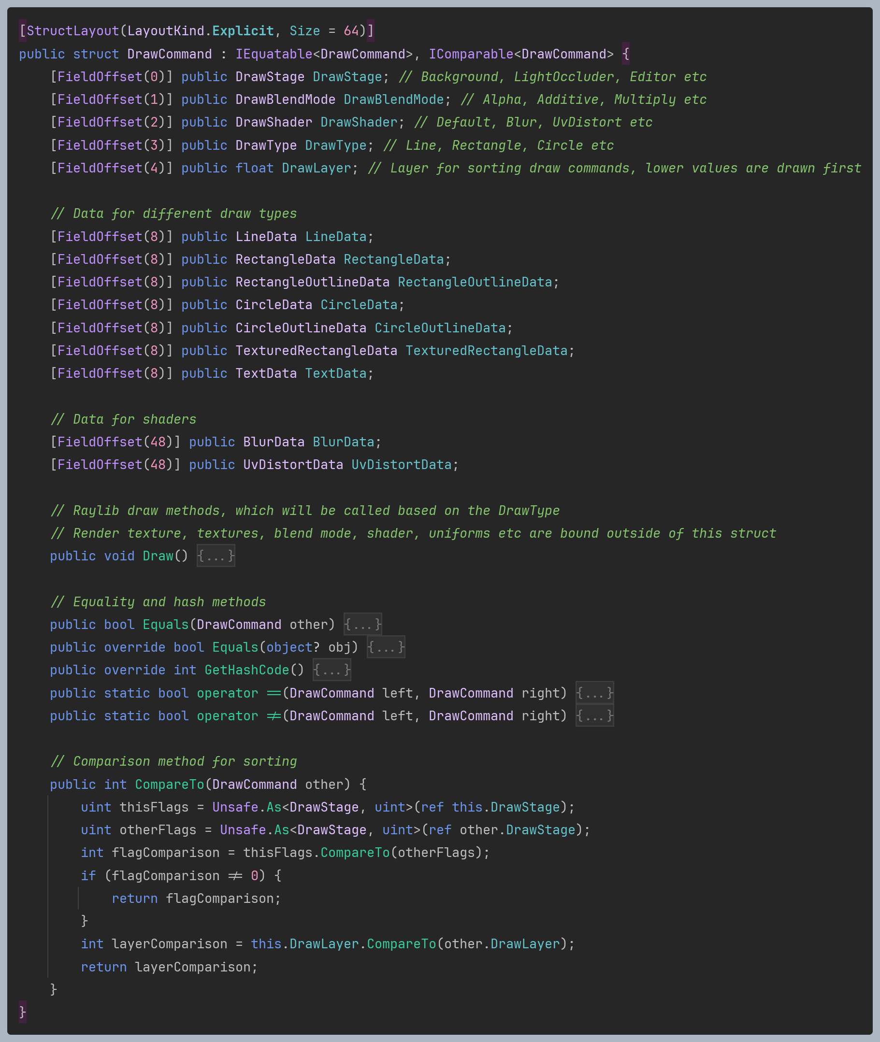Image resolution: width=880 pixels, height=1042 pixels.
Task: Click the CircleData field name
Action: (359, 305)
